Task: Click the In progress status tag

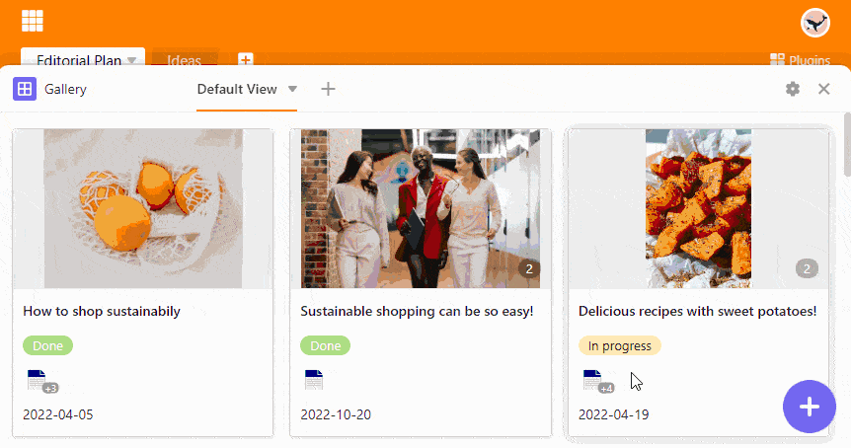Action: [x=619, y=345]
